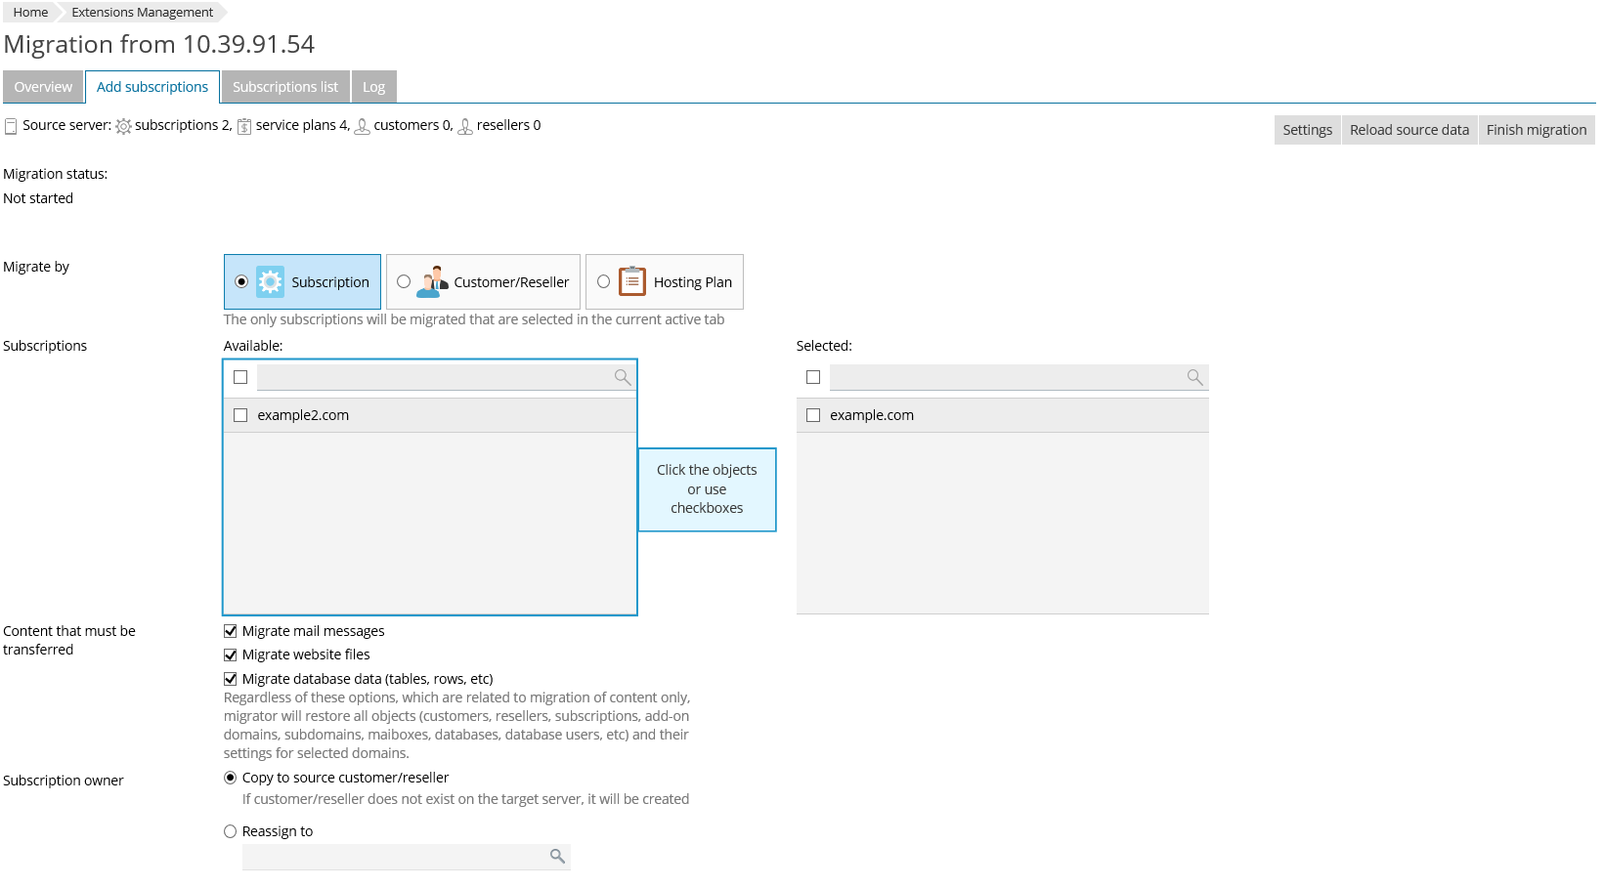Click the source server subscriptions gear icon
Viewport: 1603px width, 887px height.
tap(124, 126)
